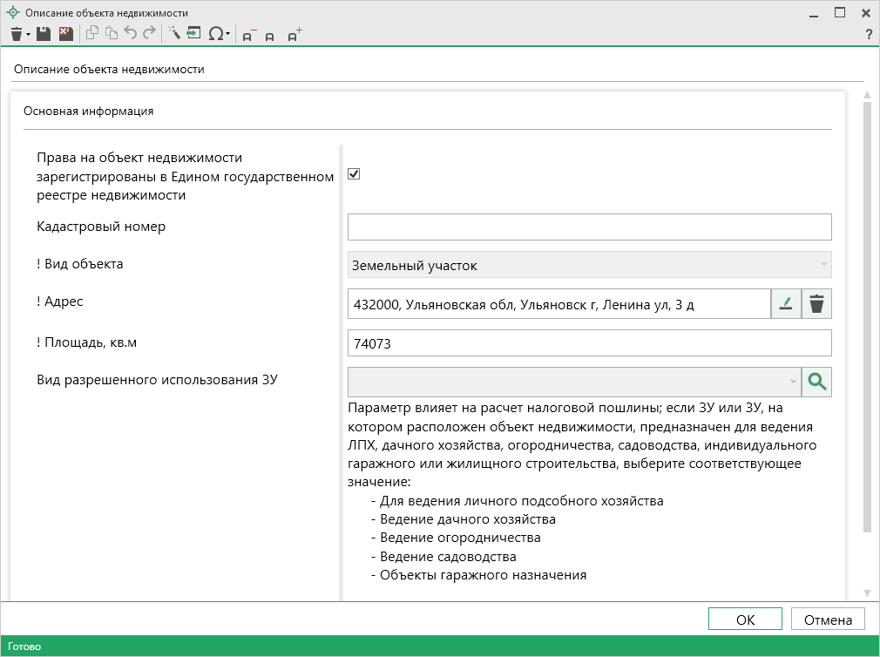Click the '! Вид объекта' label

[79, 264]
